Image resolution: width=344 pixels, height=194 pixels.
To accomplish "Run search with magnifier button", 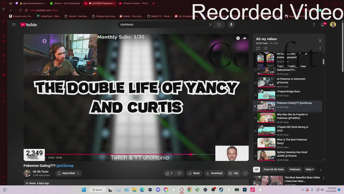I will click(x=219, y=25).
